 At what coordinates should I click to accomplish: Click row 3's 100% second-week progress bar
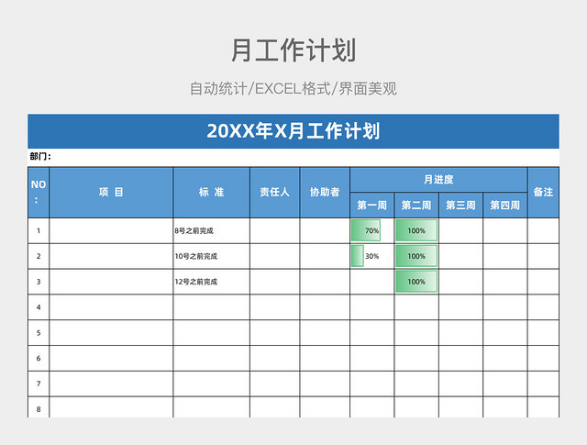416,282
